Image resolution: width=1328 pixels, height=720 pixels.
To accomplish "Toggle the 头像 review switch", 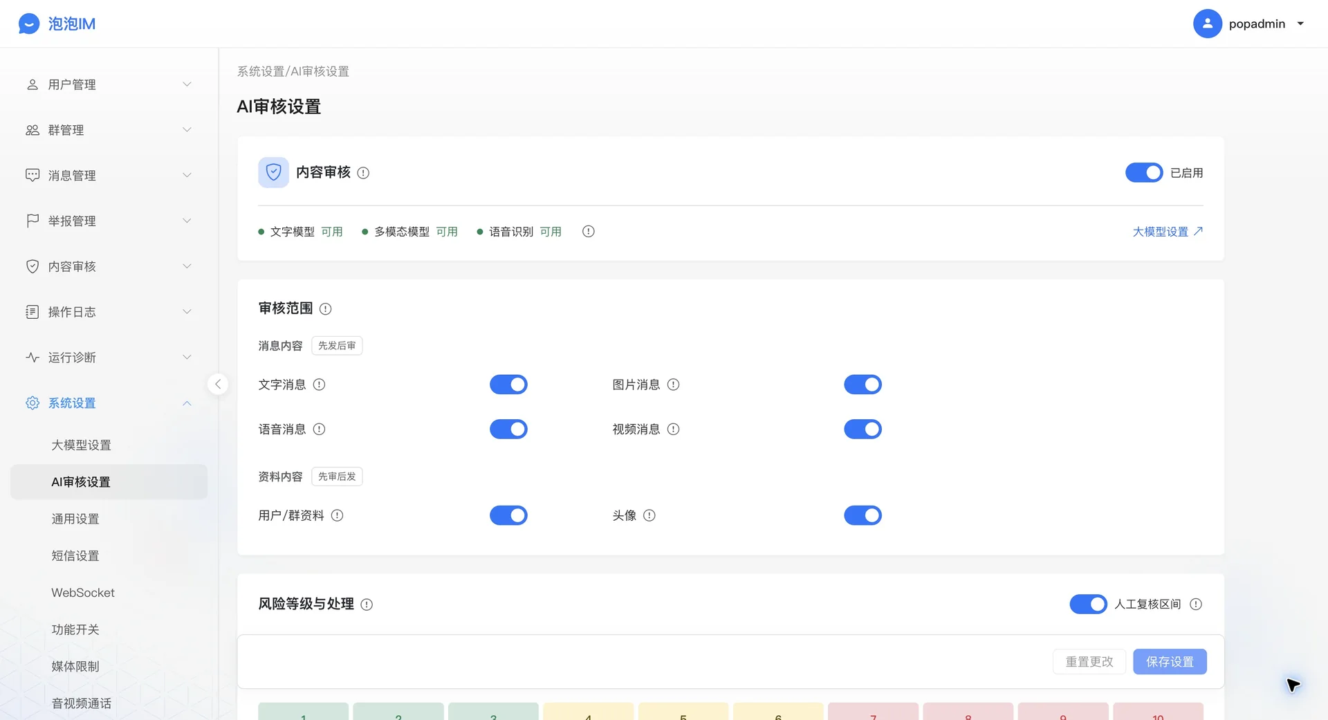I will pos(863,515).
